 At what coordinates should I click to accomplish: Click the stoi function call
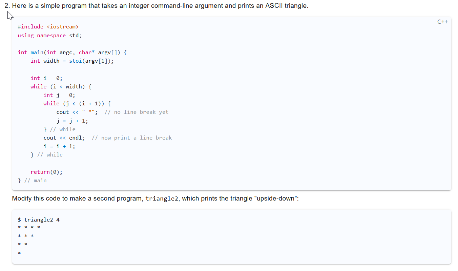75,61
